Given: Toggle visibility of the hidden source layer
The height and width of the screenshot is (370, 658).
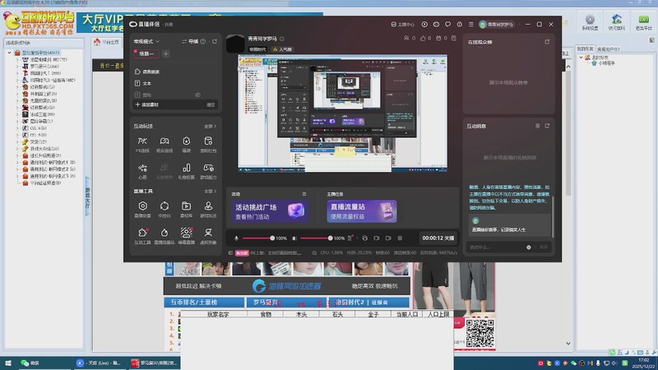Looking at the screenshot, I should 197,95.
